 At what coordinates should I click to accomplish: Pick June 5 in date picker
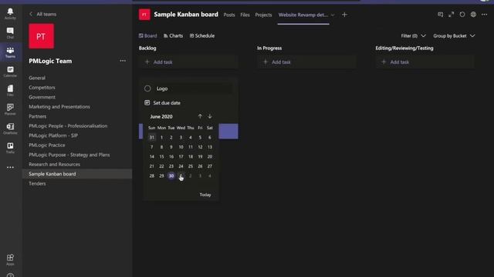pyautogui.click(x=200, y=137)
